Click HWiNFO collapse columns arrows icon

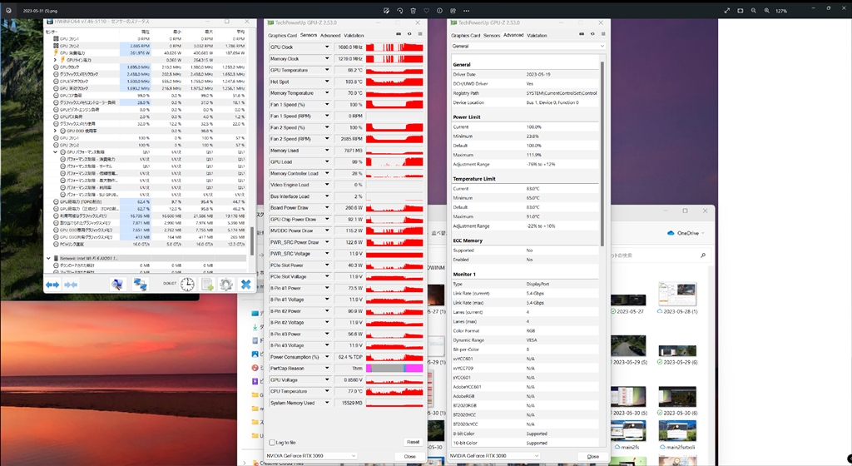pos(72,285)
